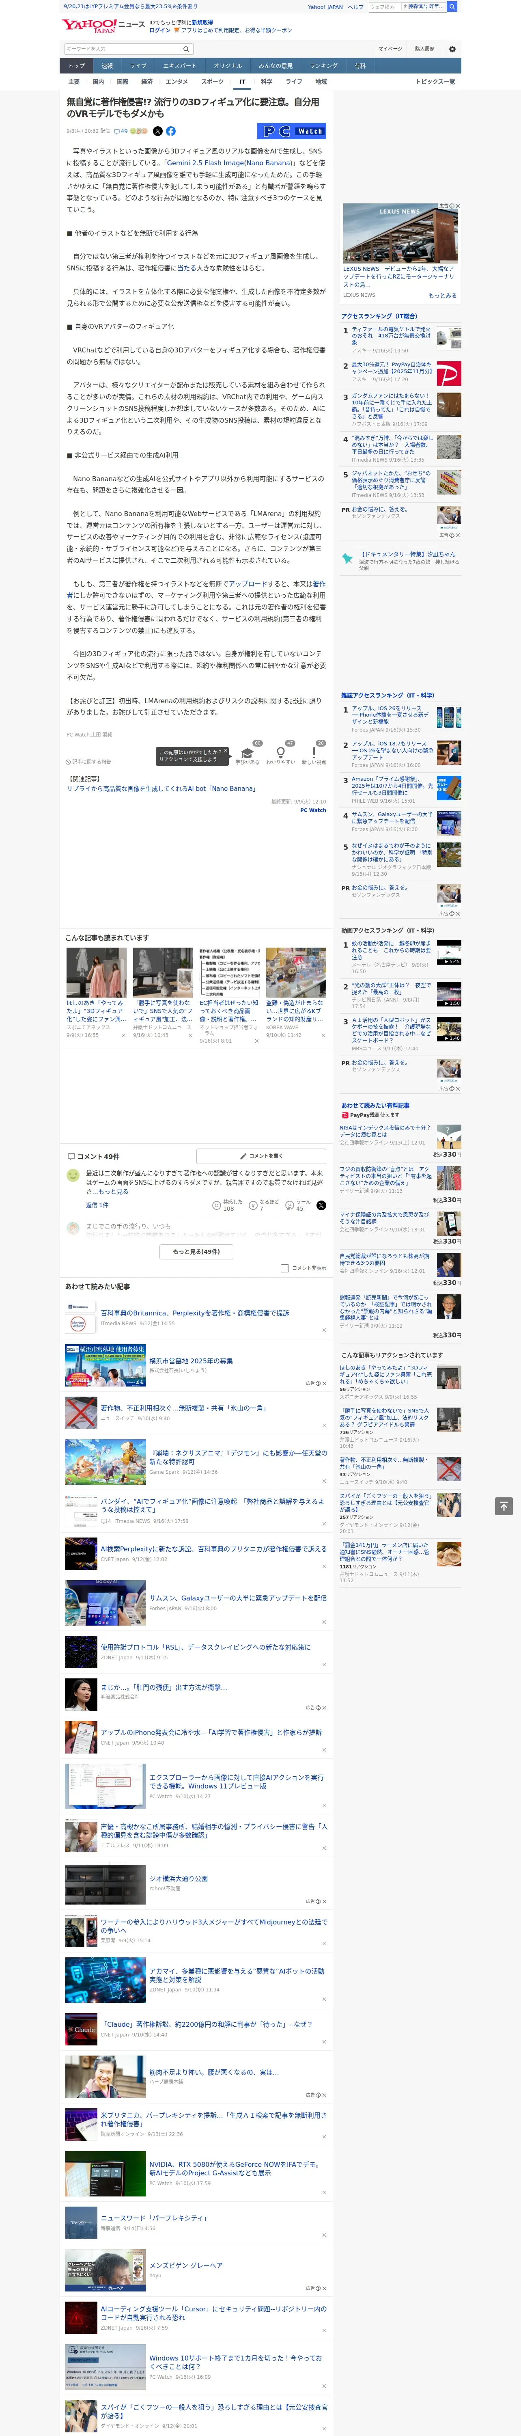Share the first comment via X icon
This screenshot has height=2436, width=521.
coord(321,1206)
